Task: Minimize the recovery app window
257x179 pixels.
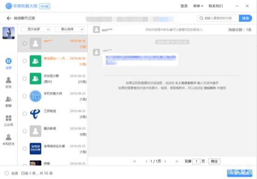Action: point(237,6)
